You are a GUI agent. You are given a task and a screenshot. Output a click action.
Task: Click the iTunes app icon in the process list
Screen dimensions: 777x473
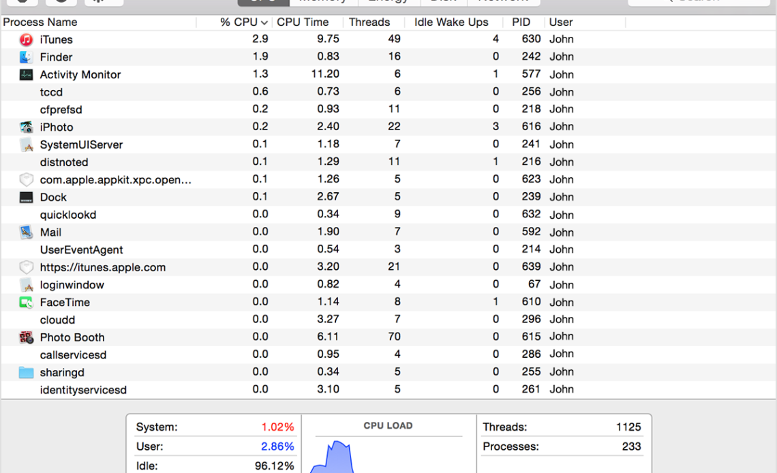tap(27, 40)
